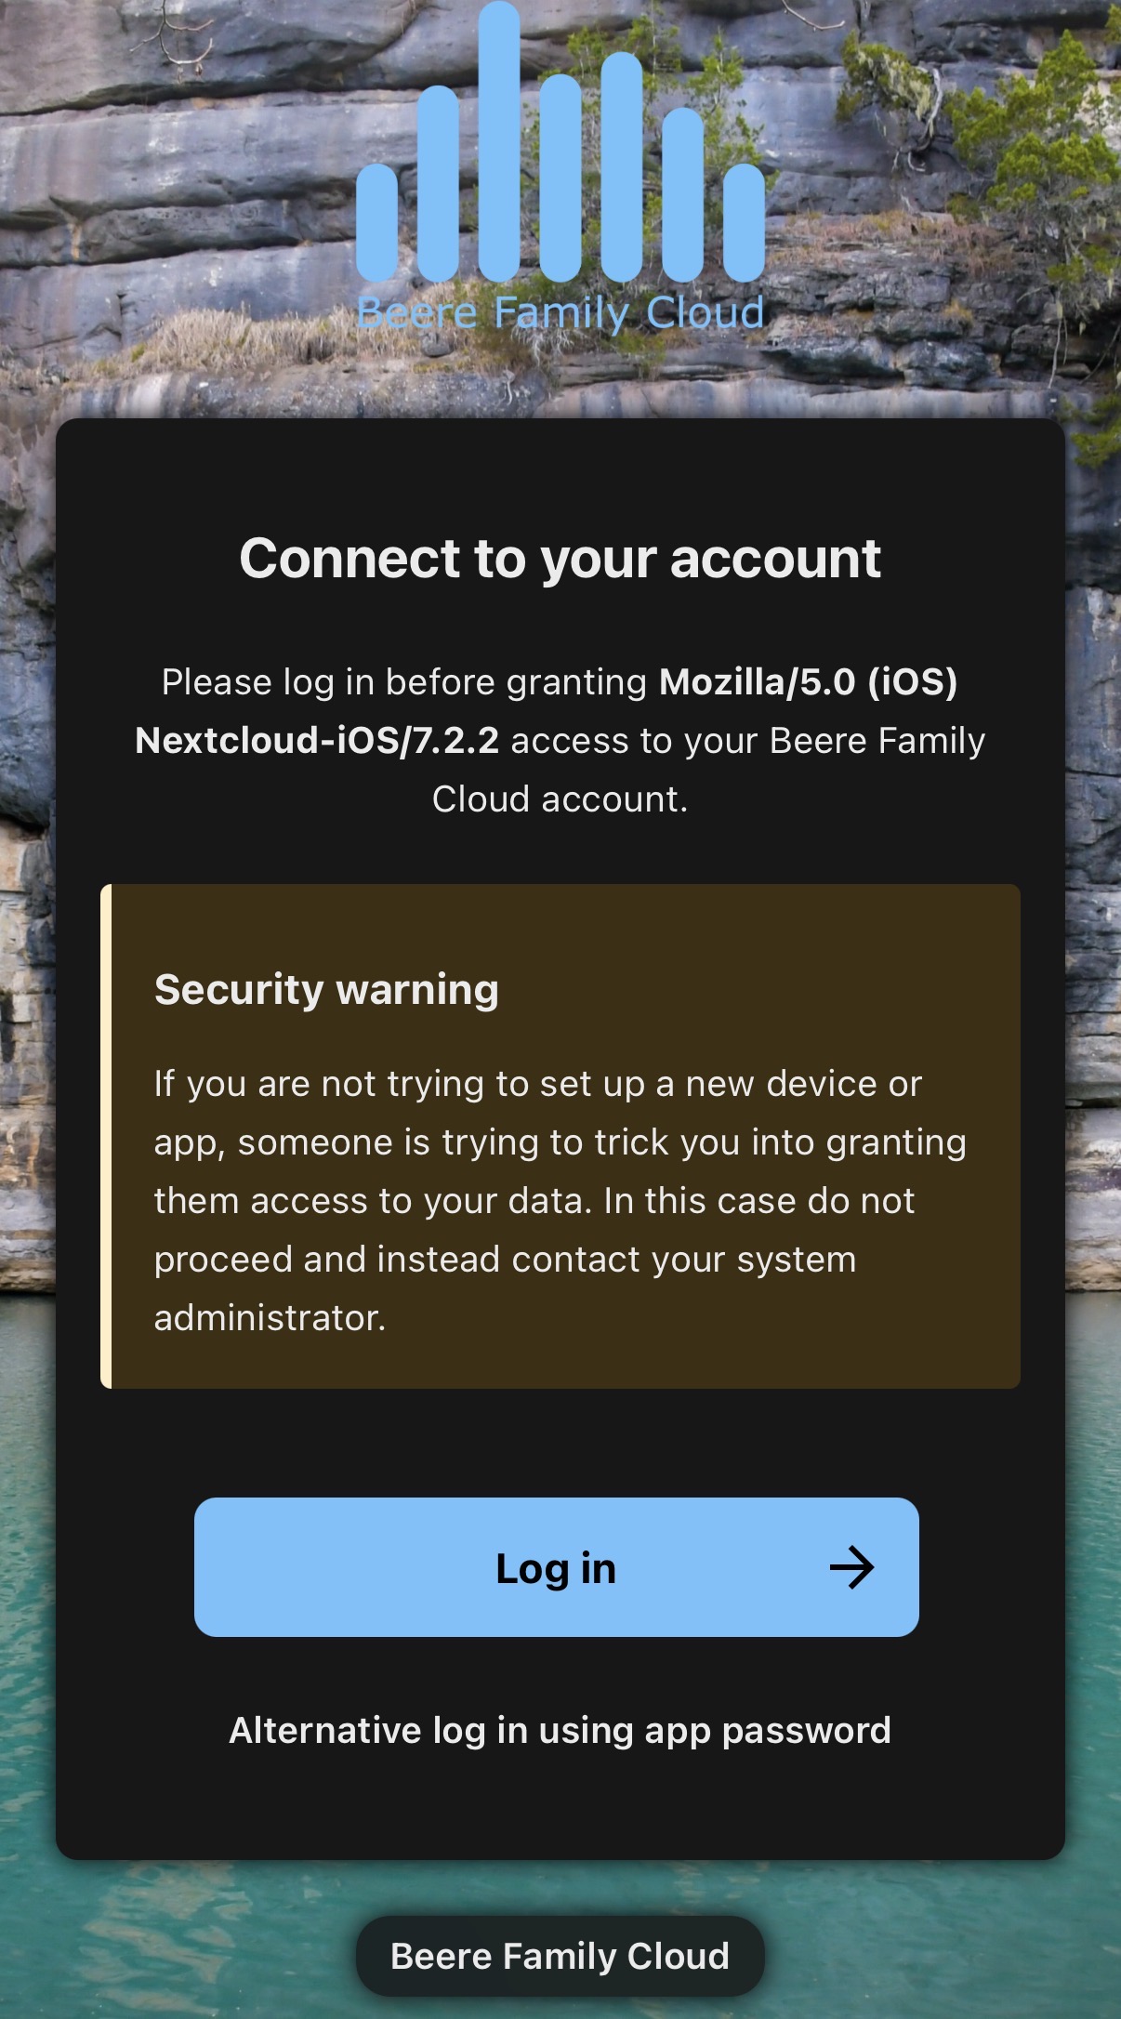Click the Beere Family Cloud logo text
Screen dimensions: 1121x2019
[560, 312]
